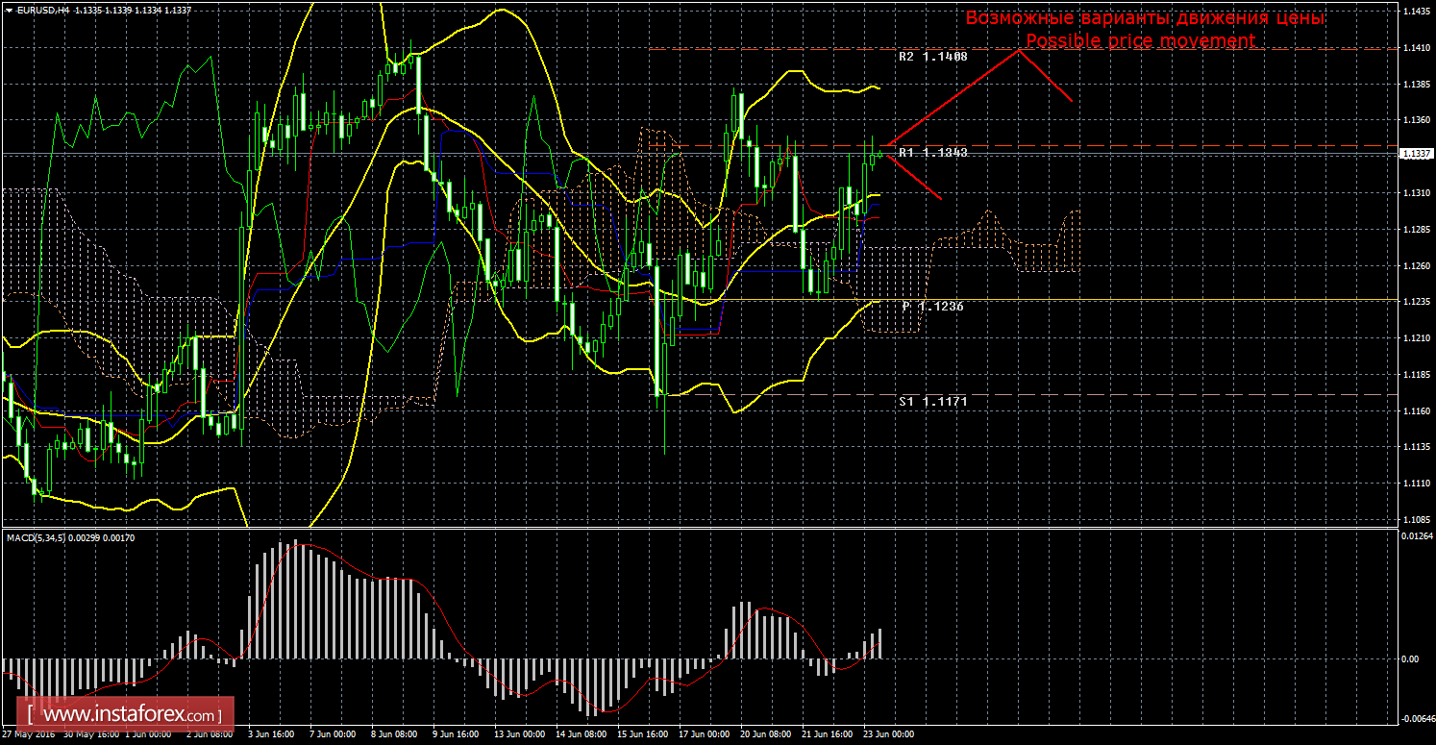1436x745 pixels.
Task: Click the 1.1285 price axis label
Action: (1418, 230)
